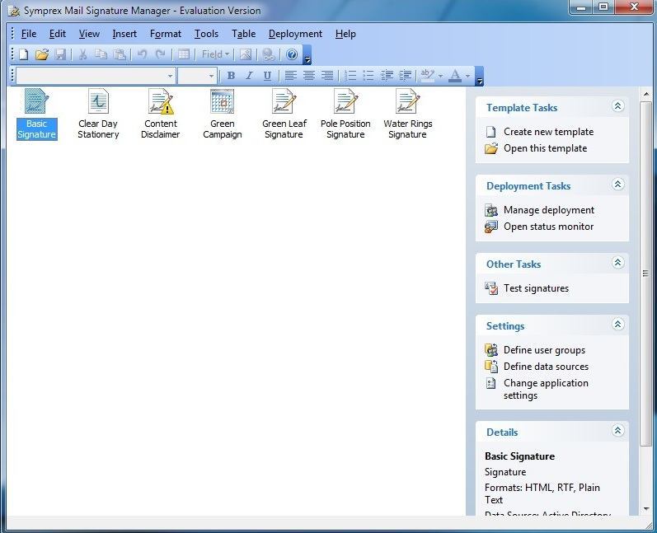The image size is (657, 533).
Task: Click the Open folder toolbar icon
Action: (42, 54)
